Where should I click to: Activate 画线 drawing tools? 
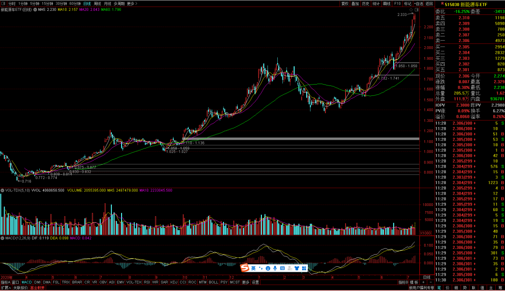387,4
